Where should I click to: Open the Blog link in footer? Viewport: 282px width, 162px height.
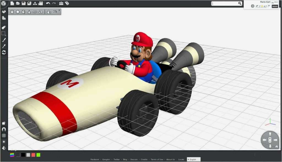pyautogui.click(x=125, y=159)
